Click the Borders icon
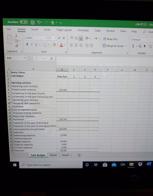The height and width of the screenshot is (196, 153). 45,45
